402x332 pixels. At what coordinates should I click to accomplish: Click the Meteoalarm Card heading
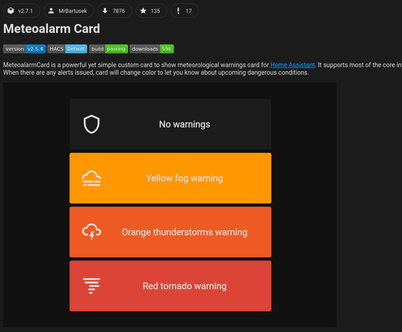click(52, 29)
